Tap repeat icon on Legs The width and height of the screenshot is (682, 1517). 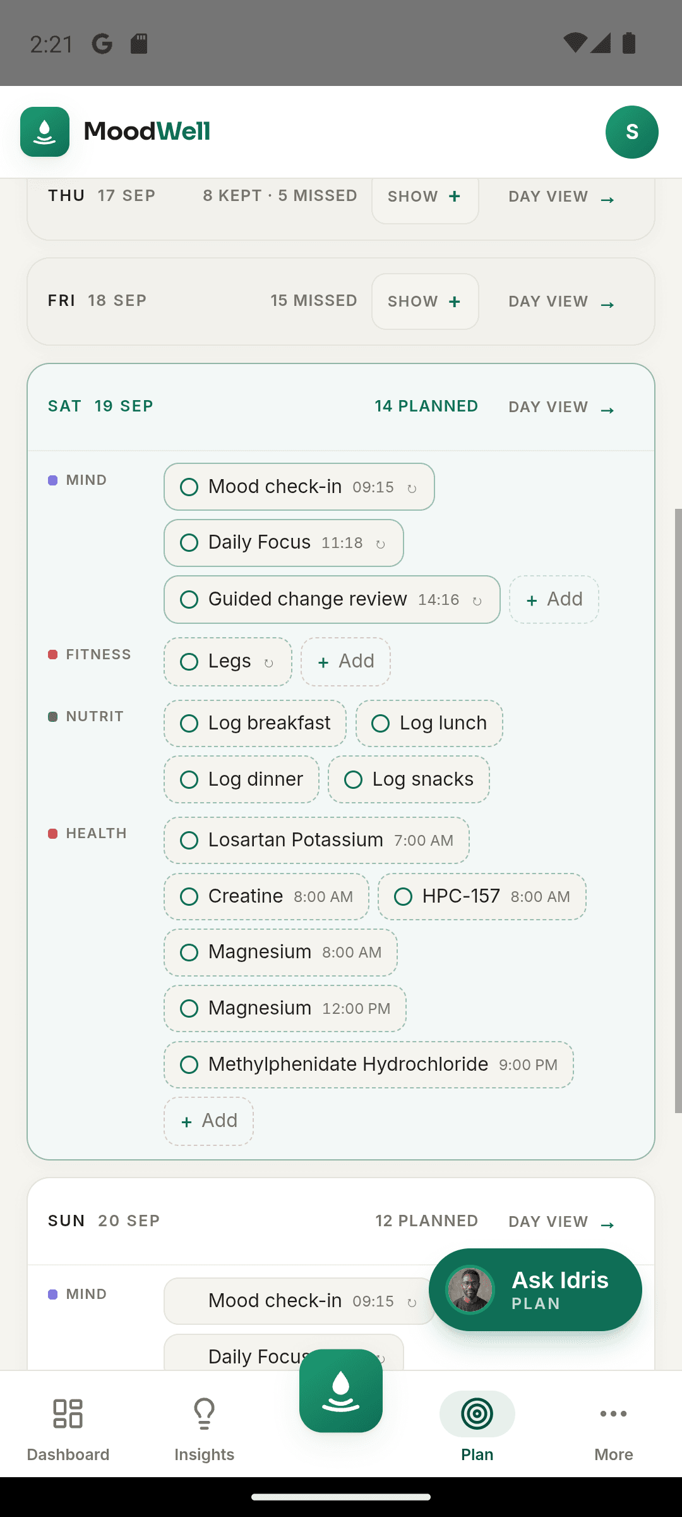point(268,663)
